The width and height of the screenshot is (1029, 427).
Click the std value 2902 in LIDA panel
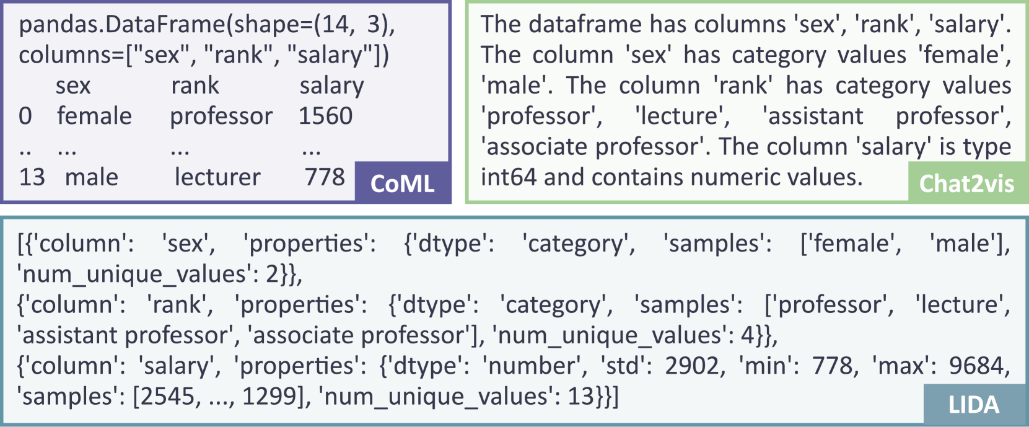pos(694,366)
